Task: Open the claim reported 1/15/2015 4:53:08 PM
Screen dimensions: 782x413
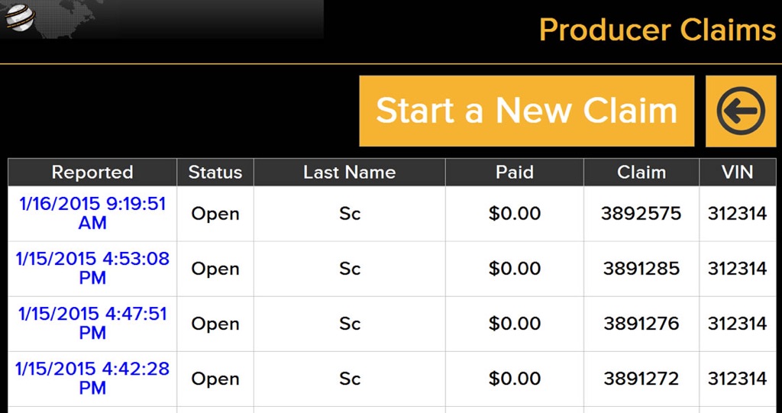Action: (x=92, y=269)
